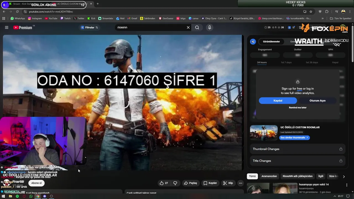The height and width of the screenshot is (199, 354).
Task: Share the video via Paylaş
Action: [x=191, y=183]
